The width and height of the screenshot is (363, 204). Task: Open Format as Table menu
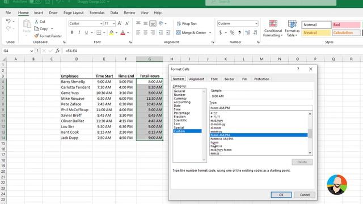[x=292, y=28]
